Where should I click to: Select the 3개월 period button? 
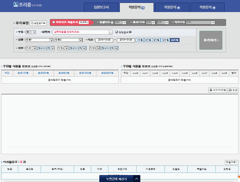(x=148, y=40)
